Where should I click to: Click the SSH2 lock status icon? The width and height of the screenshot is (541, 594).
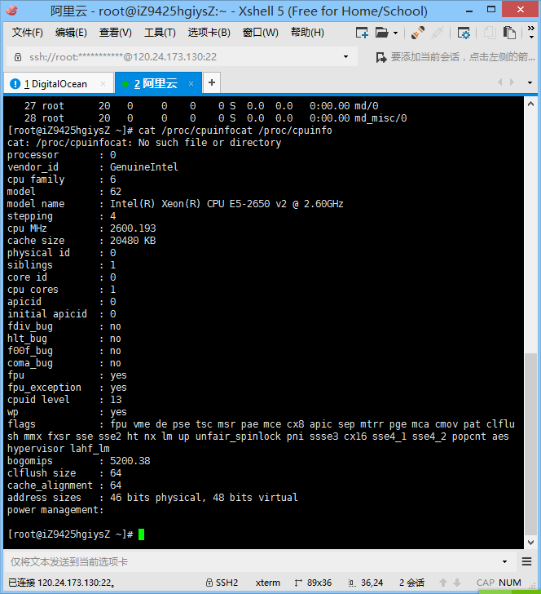pyautogui.click(x=209, y=583)
